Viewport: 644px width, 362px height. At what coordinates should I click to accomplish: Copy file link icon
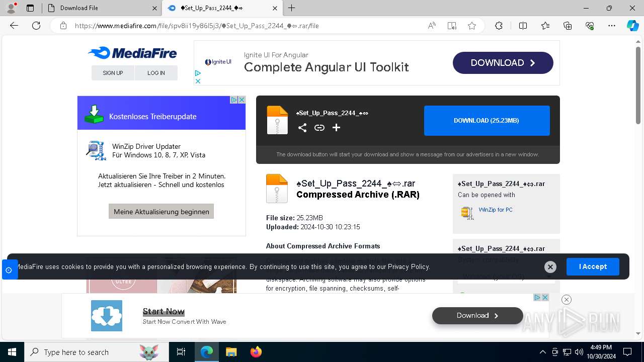tap(319, 128)
